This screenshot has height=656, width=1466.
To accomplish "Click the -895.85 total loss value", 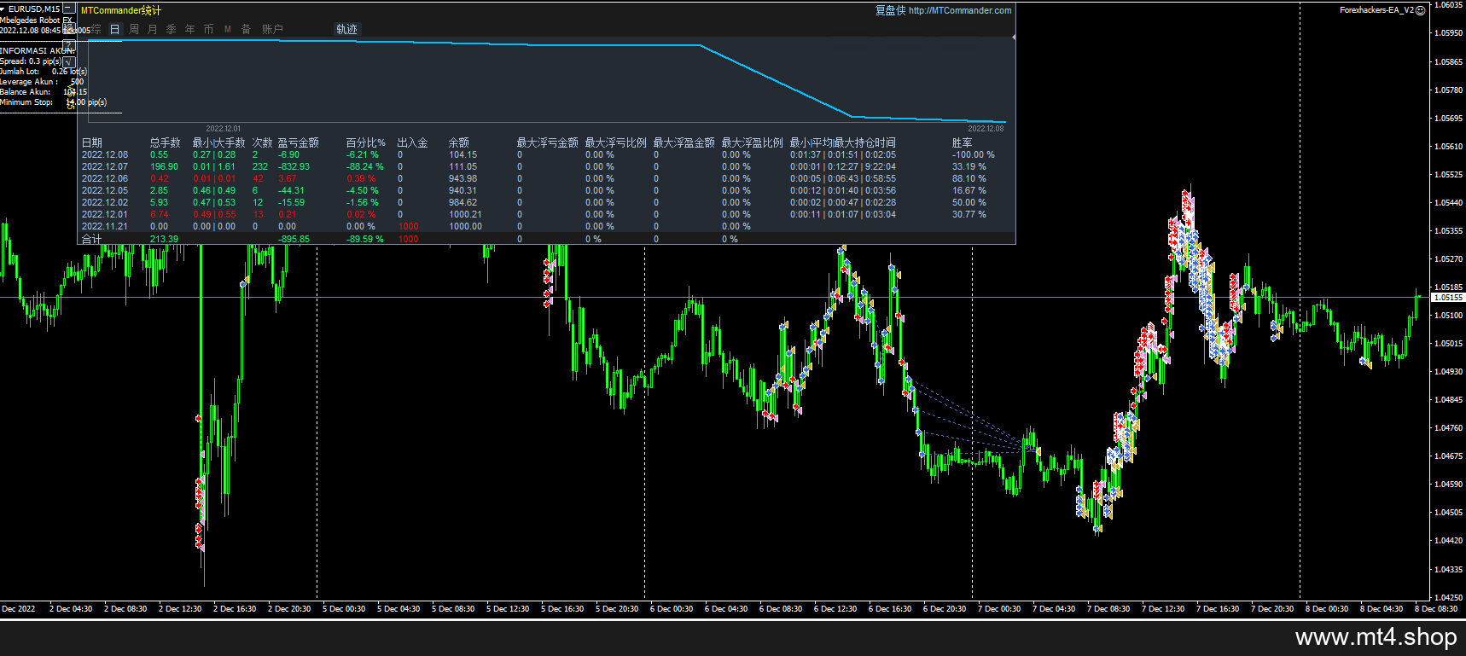I will pos(294,239).
